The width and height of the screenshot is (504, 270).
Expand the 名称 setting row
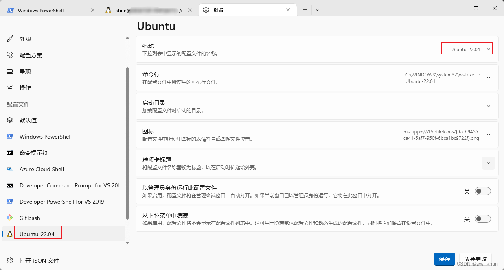(489, 49)
